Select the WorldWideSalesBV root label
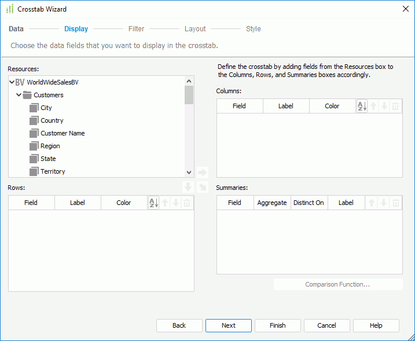Image resolution: width=415 pixels, height=341 pixels. pos(53,82)
